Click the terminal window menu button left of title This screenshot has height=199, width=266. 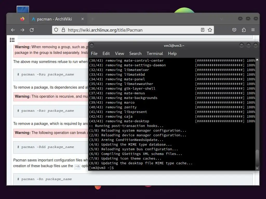tap(92, 45)
